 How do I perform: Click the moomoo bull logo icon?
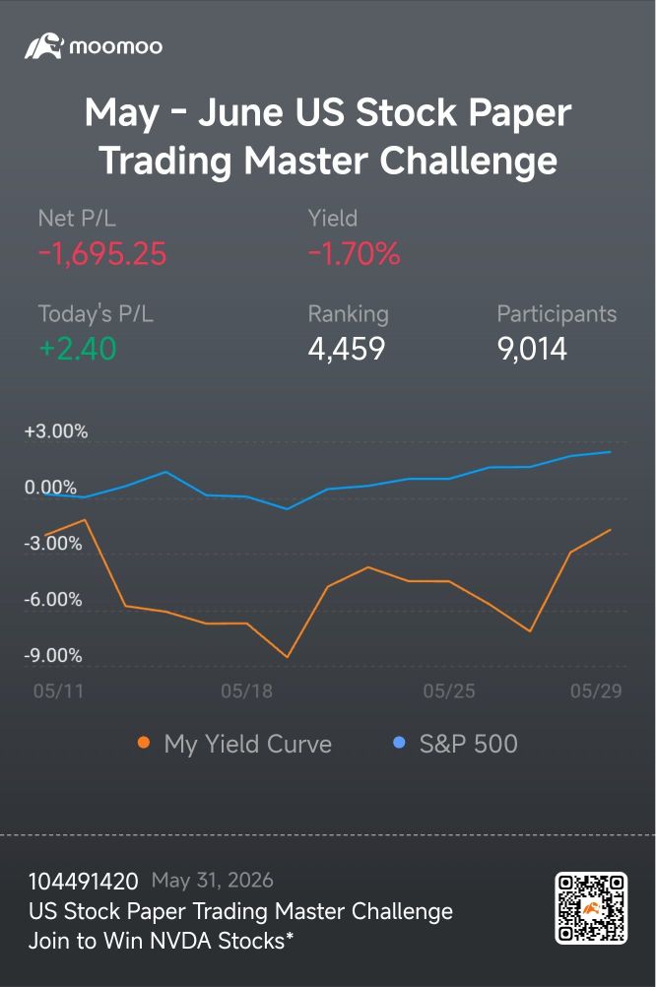point(43,46)
